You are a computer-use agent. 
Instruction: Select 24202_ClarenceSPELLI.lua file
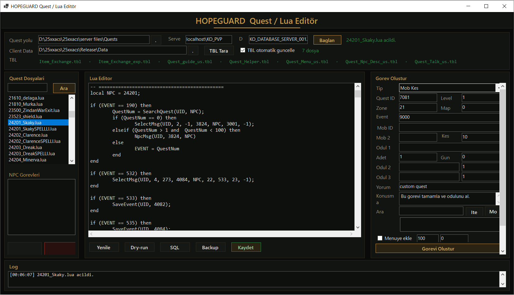[38, 141]
